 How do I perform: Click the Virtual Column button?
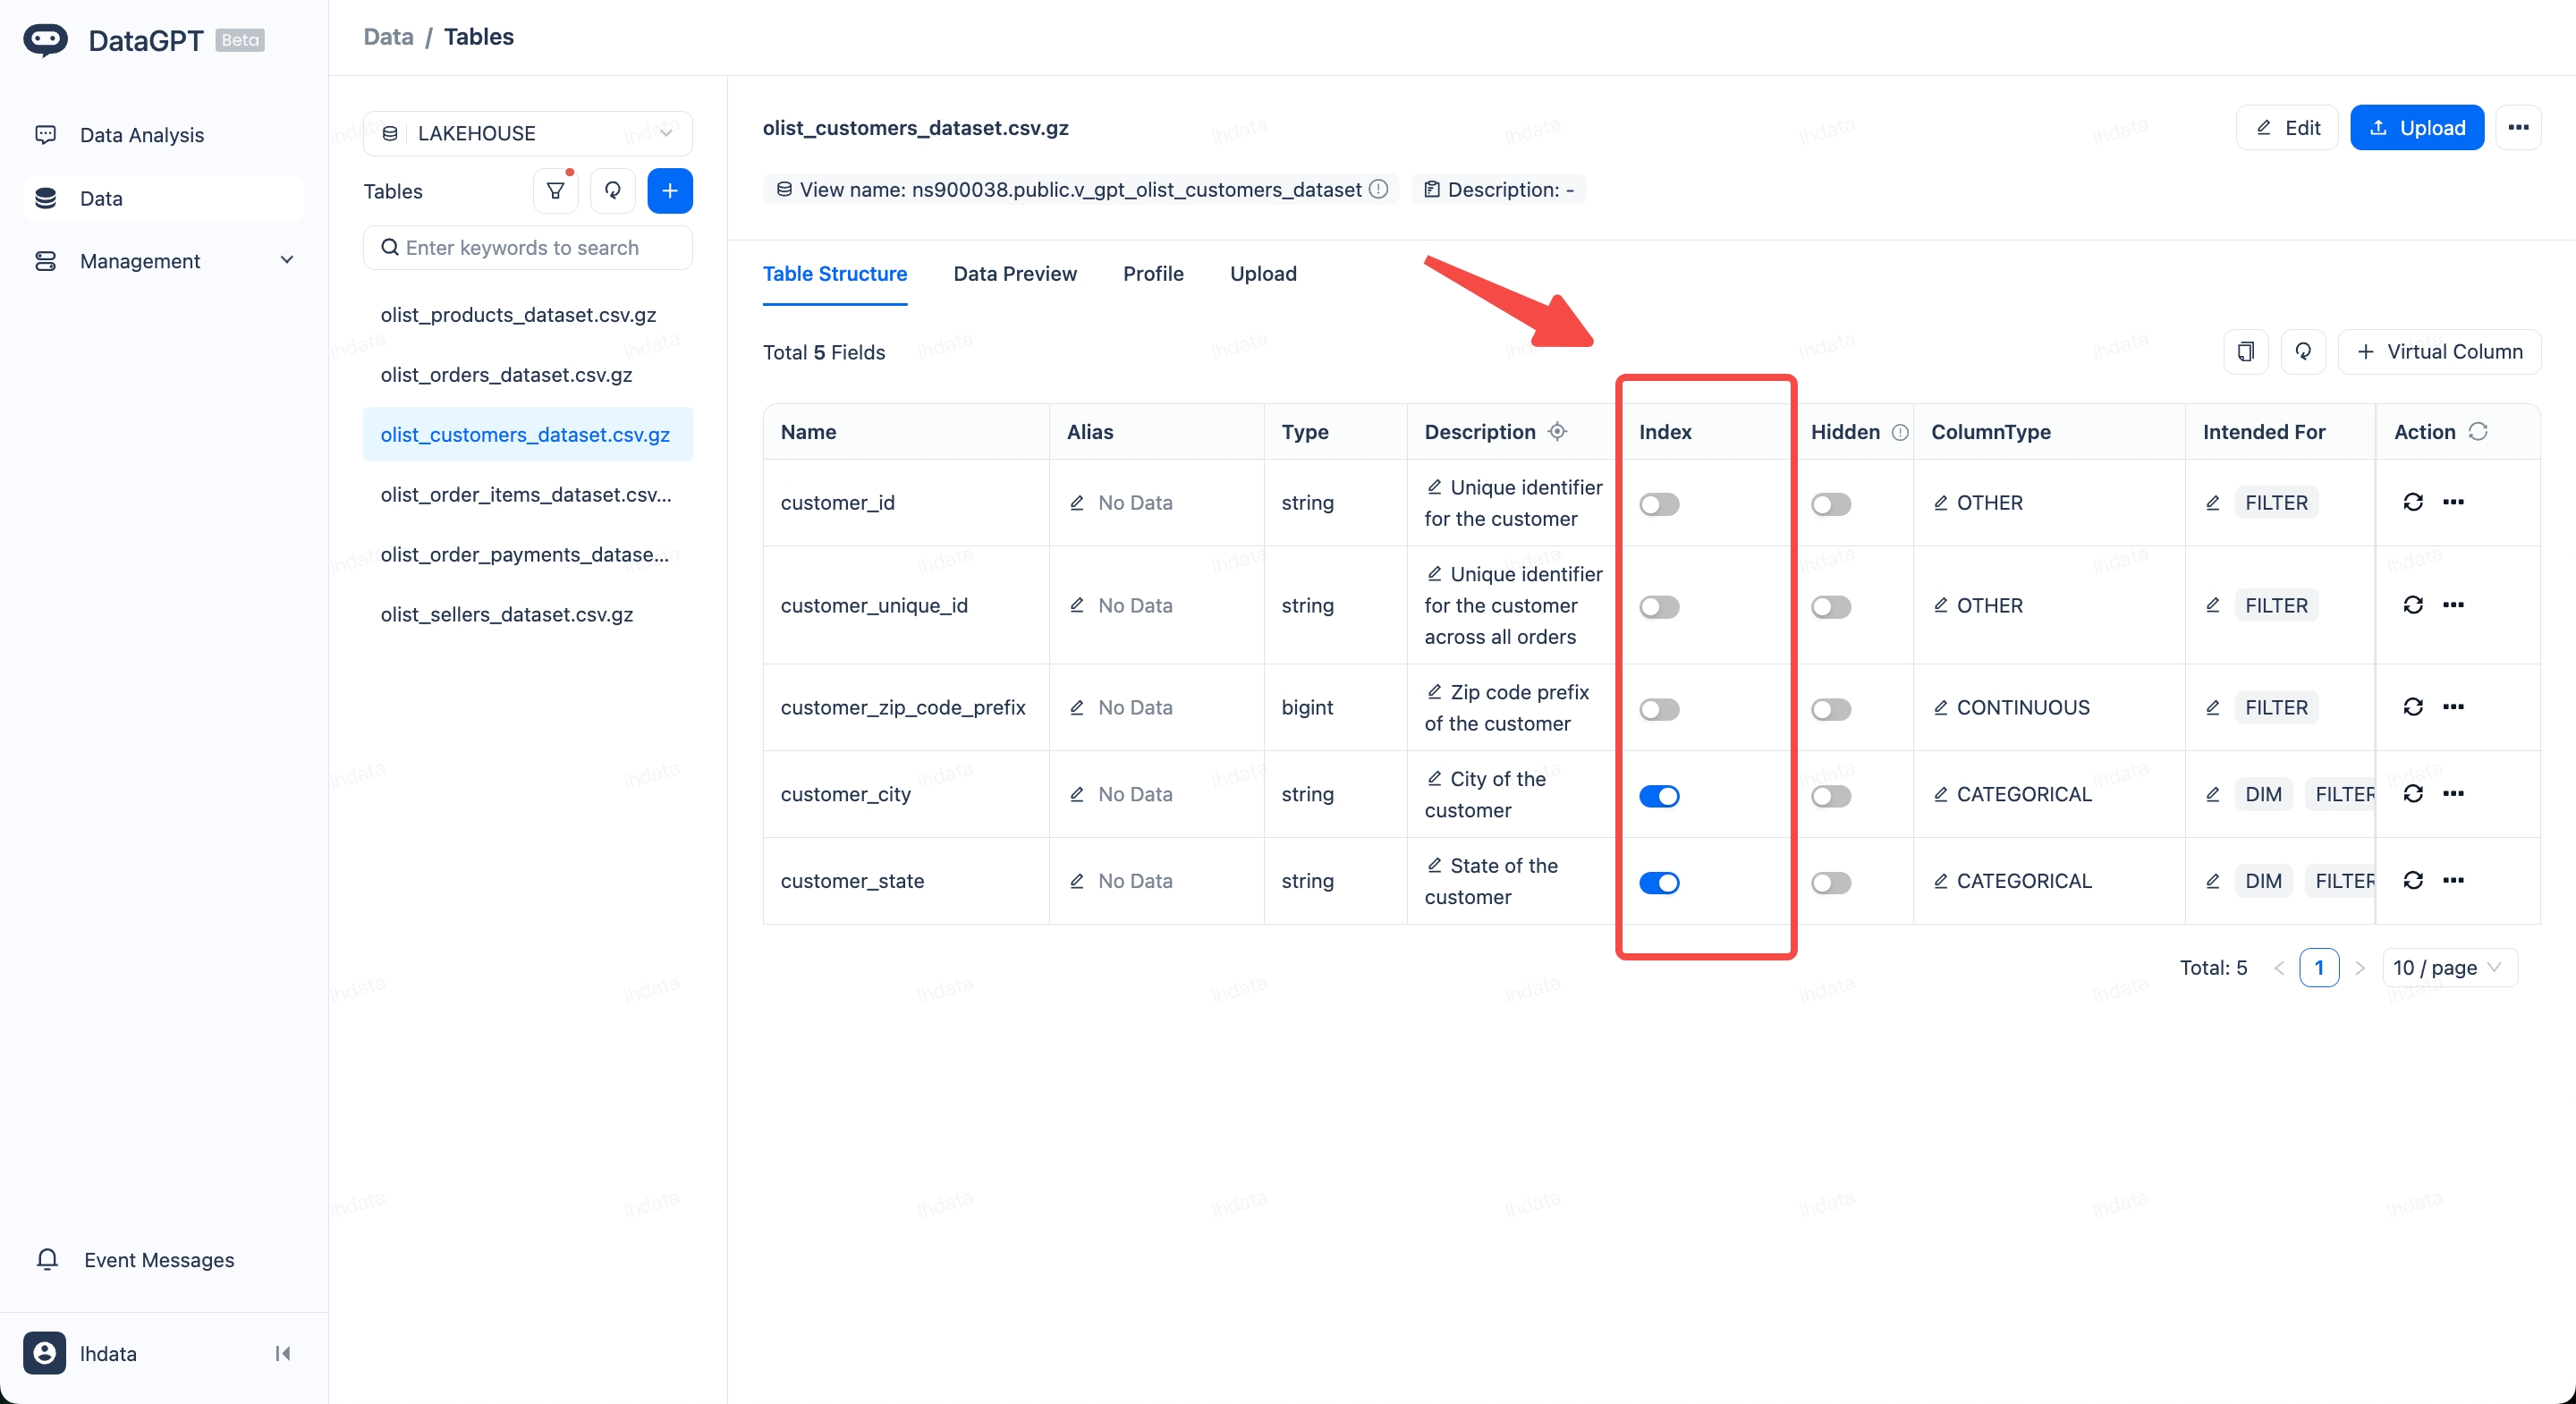2439,352
